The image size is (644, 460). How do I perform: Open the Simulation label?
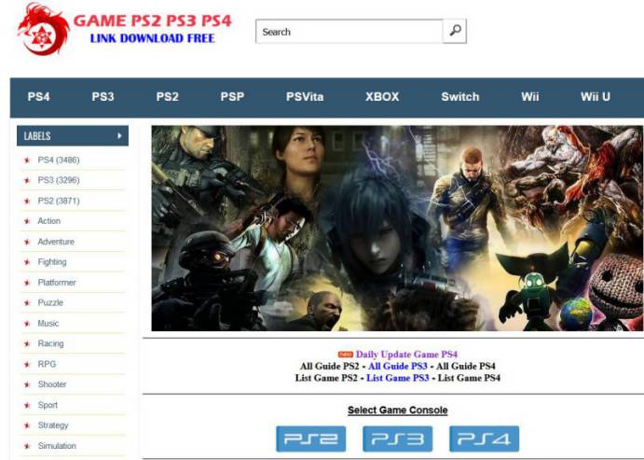pos(57,446)
